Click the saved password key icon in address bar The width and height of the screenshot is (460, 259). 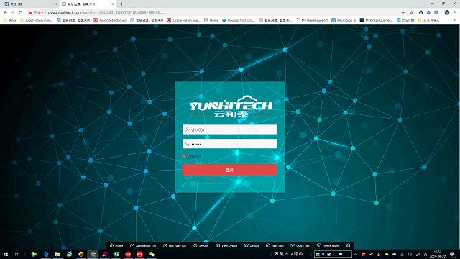[x=404, y=12]
